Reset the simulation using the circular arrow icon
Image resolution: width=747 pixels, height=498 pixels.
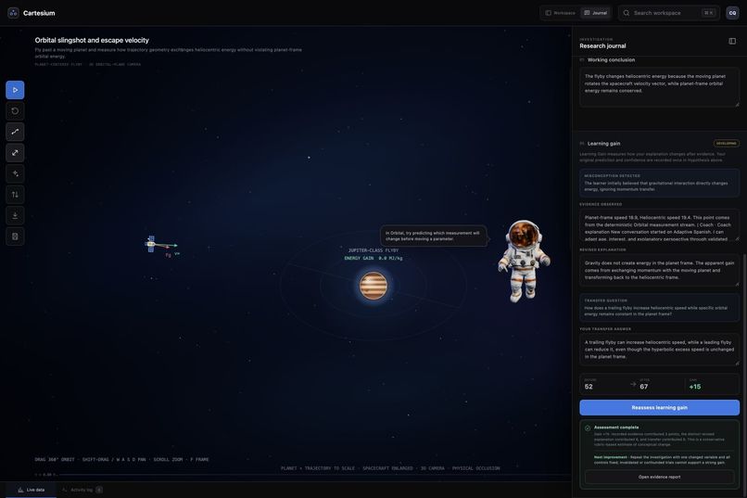pos(15,111)
